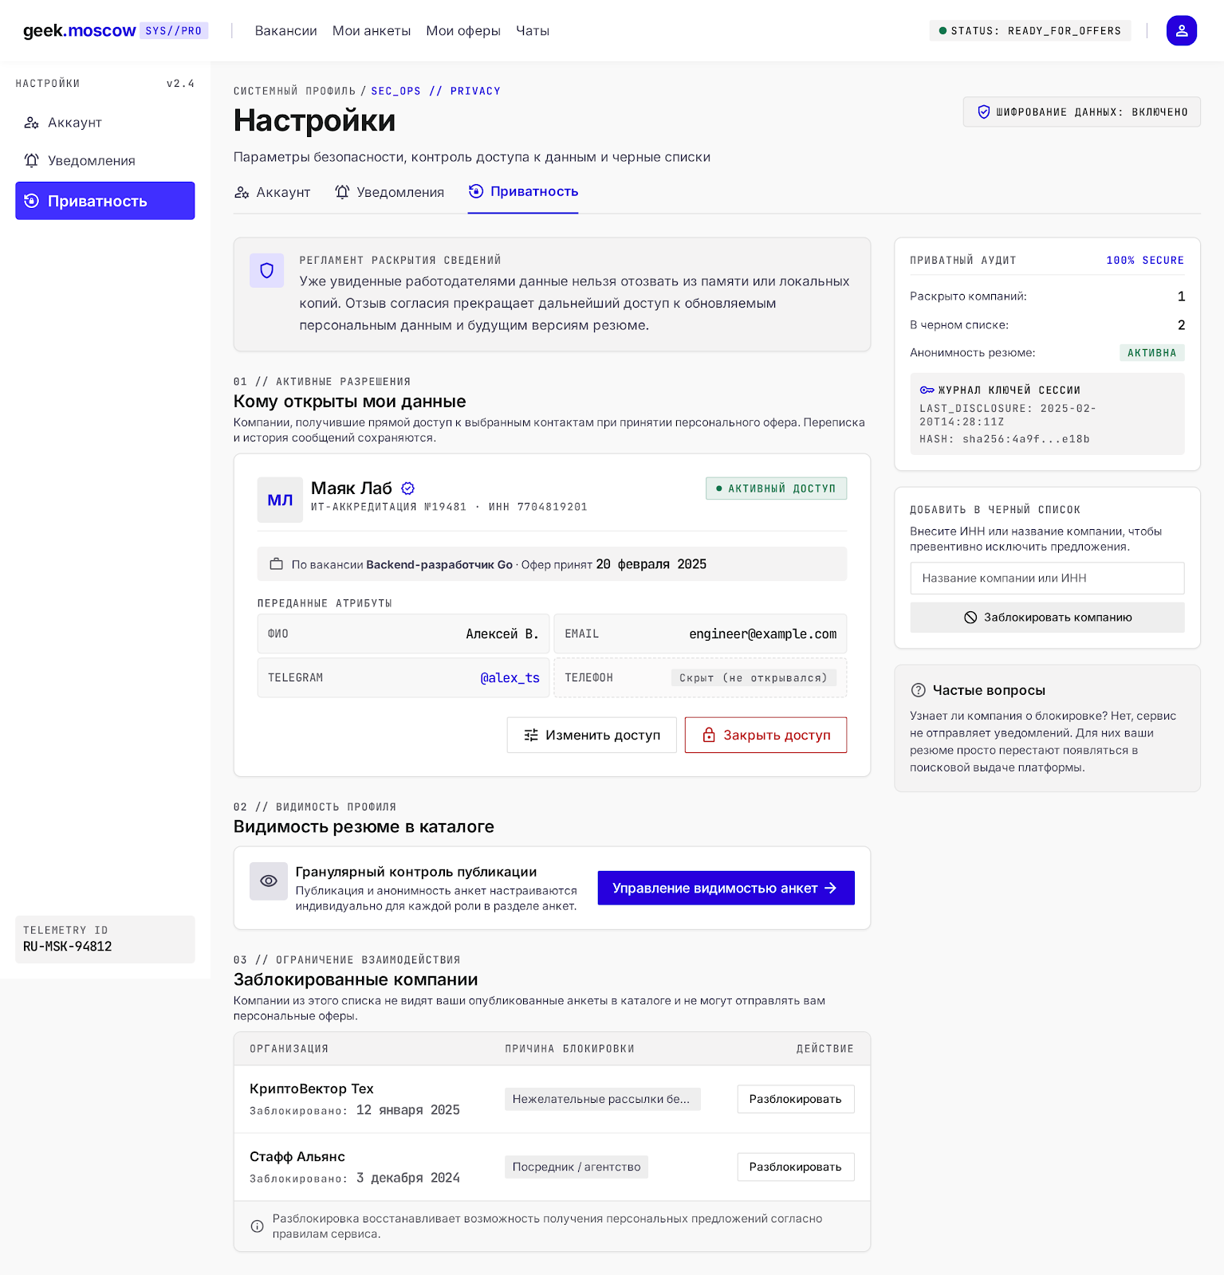Screen dimensions: 1224x1275
Task: Click Управление видимостью анкет button
Action: (726, 888)
